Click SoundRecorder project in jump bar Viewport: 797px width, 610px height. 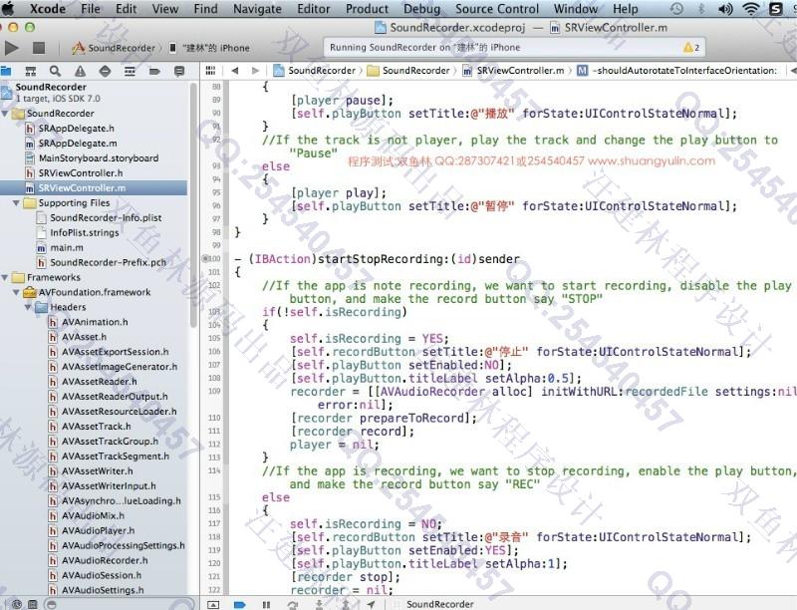pyautogui.click(x=315, y=71)
